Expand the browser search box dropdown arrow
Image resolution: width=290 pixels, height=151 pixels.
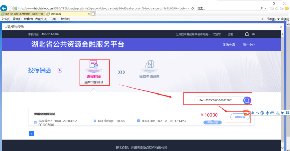point(266,8)
